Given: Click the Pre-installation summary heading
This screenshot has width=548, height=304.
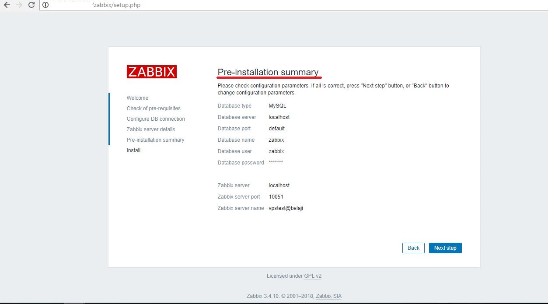Looking at the screenshot, I should [x=268, y=72].
